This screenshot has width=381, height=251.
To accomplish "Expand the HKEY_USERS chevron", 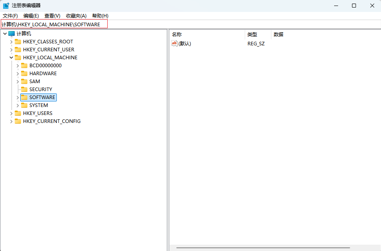I will pos(11,113).
